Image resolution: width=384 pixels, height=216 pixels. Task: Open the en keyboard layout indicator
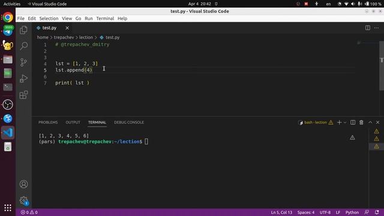[x=328, y=4]
